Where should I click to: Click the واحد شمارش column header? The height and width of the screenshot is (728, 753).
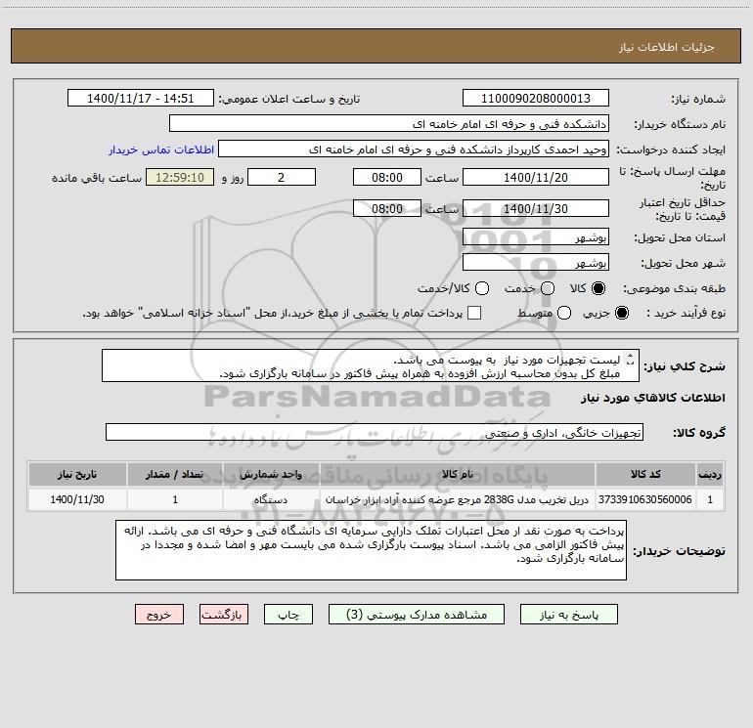coord(271,474)
